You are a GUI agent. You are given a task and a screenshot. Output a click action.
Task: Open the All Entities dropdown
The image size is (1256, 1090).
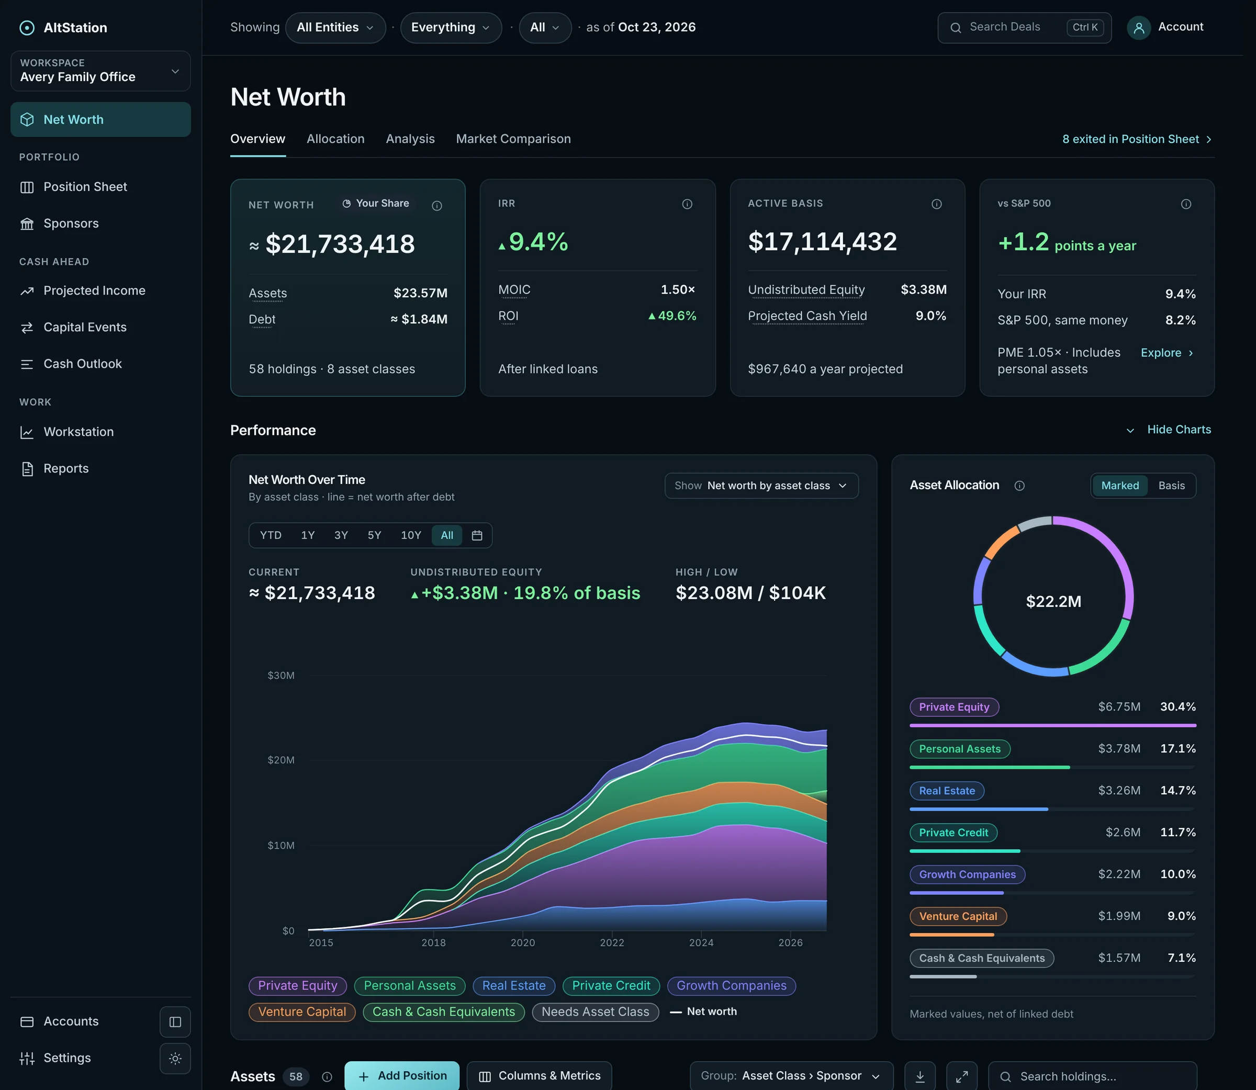[335, 27]
